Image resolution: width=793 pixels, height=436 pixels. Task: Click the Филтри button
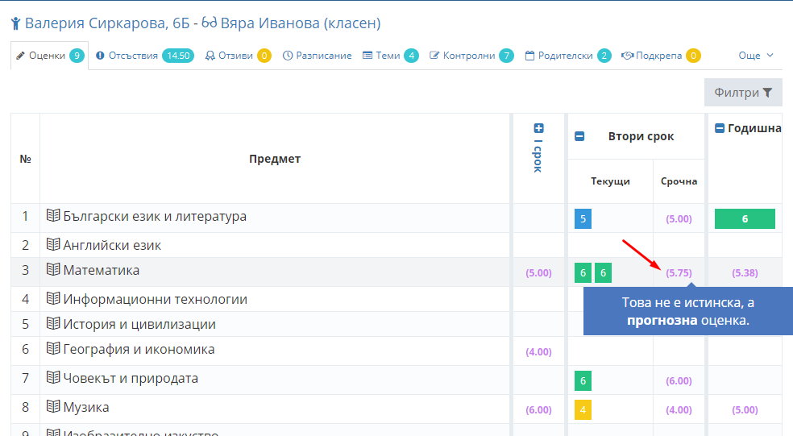point(743,93)
